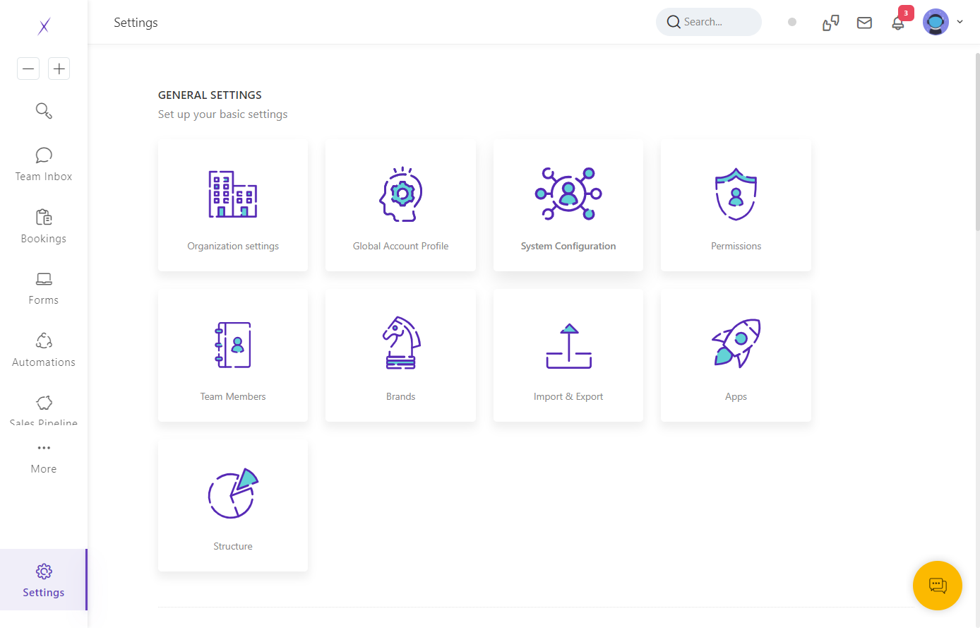
Task: Open the Import & Export label
Action: tap(568, 396)
